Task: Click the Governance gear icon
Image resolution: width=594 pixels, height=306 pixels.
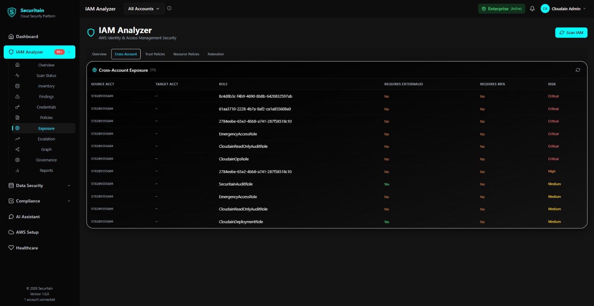Action: pos(17,160)
